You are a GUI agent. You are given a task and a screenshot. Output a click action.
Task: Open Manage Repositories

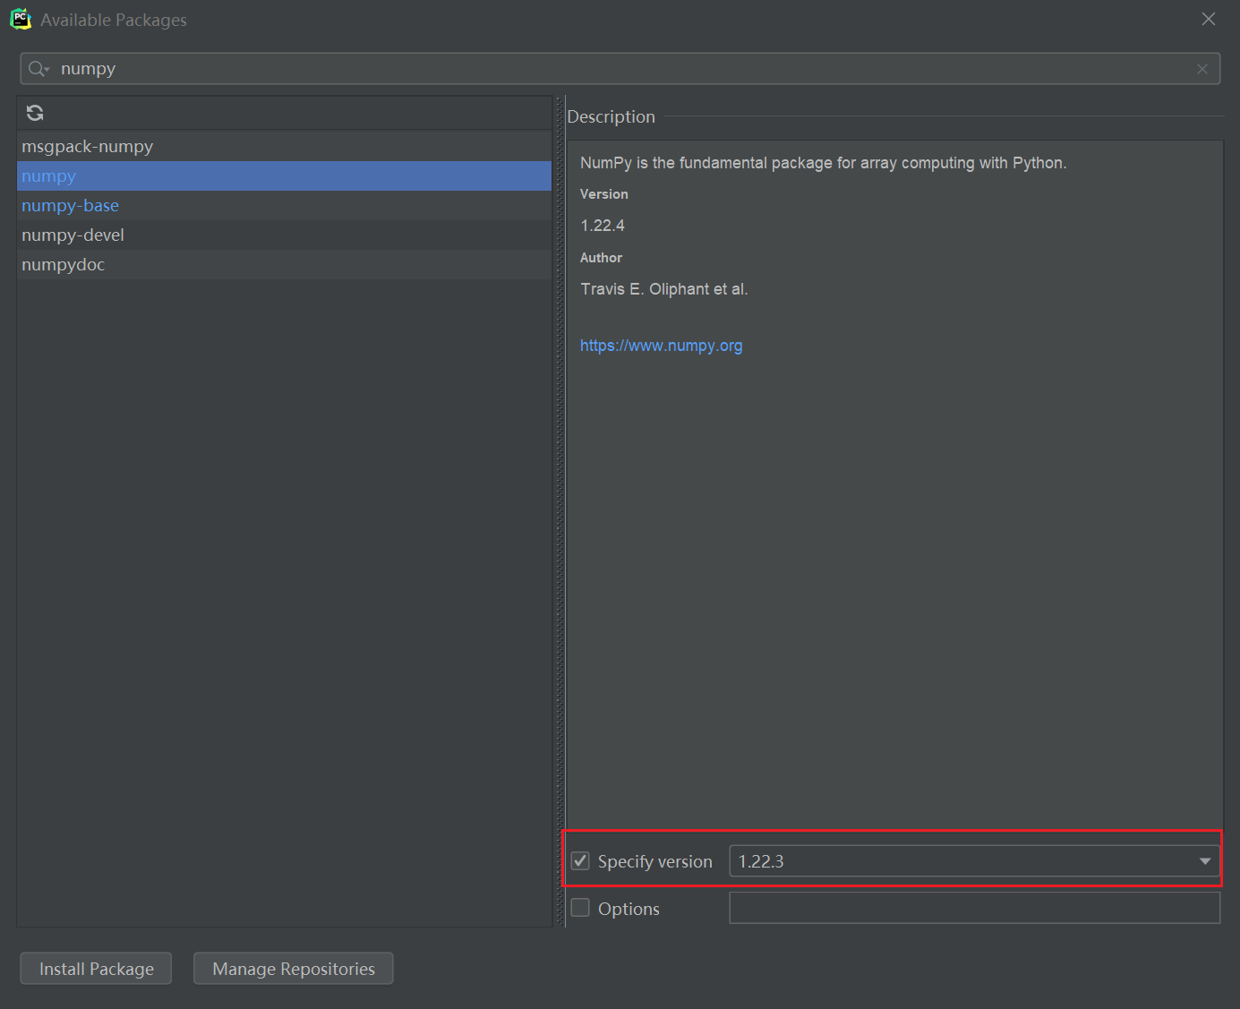(294, 969)
